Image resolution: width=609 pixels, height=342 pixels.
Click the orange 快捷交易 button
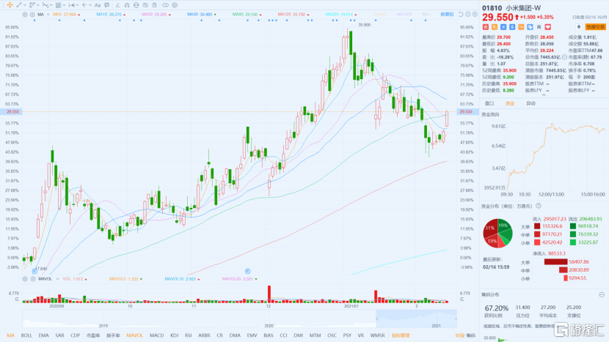(595, 27)
